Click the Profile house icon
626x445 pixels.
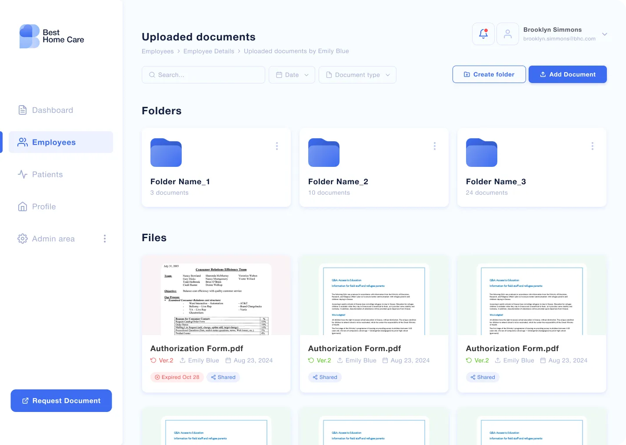tap(23, 206)
